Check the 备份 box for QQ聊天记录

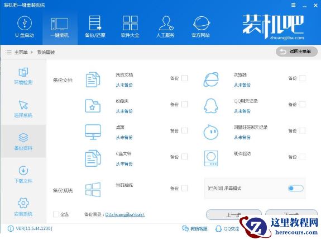click(x=303, y=104)
